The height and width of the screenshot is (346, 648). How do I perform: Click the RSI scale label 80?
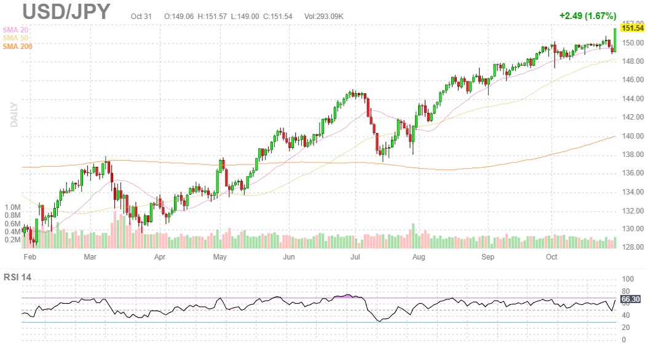click(626, 291)
